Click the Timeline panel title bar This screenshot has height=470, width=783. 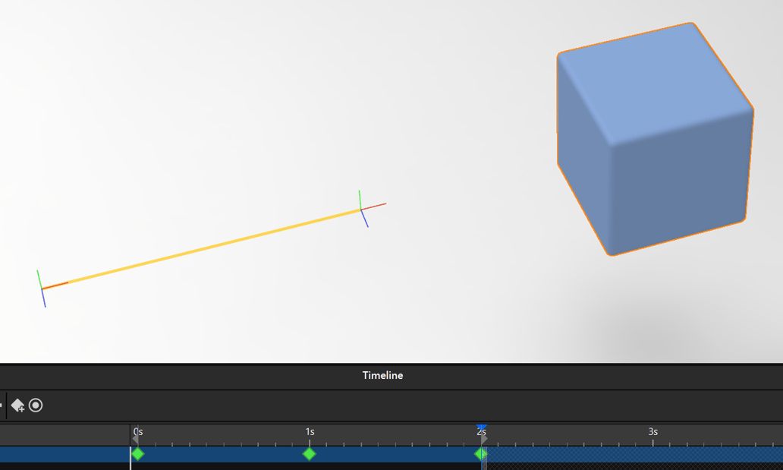(x=382, y=375)
